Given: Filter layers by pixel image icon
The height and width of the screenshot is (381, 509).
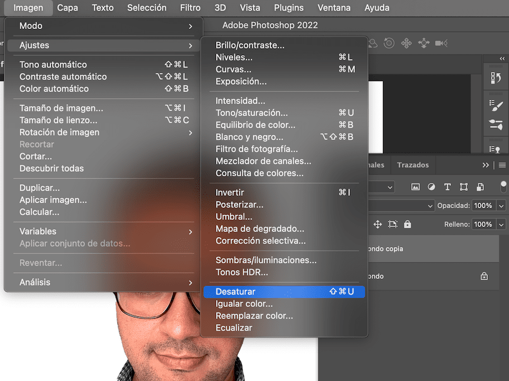Looking at the screenshot, I should (415, 187).
